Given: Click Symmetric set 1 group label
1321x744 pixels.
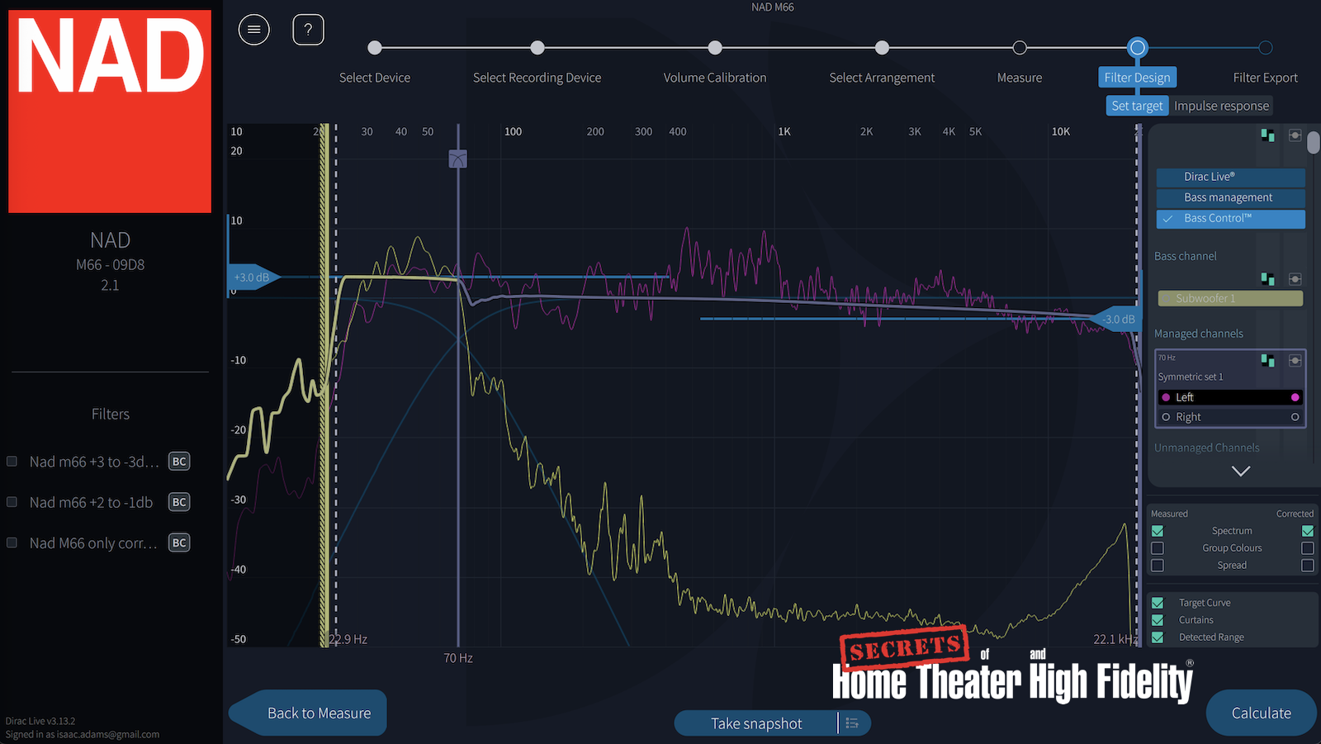Looking at the screenshot, I should pos(1191,377).
